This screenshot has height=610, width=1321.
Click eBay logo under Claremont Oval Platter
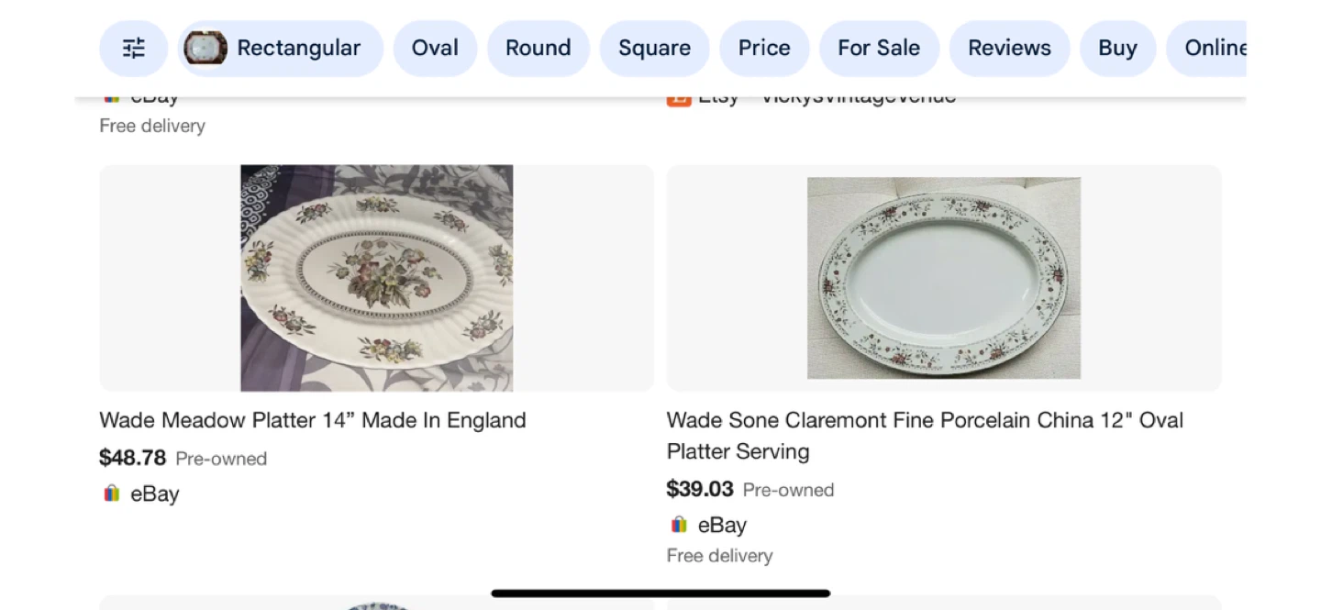679,525
